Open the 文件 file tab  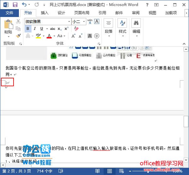(x=9, y=13)
